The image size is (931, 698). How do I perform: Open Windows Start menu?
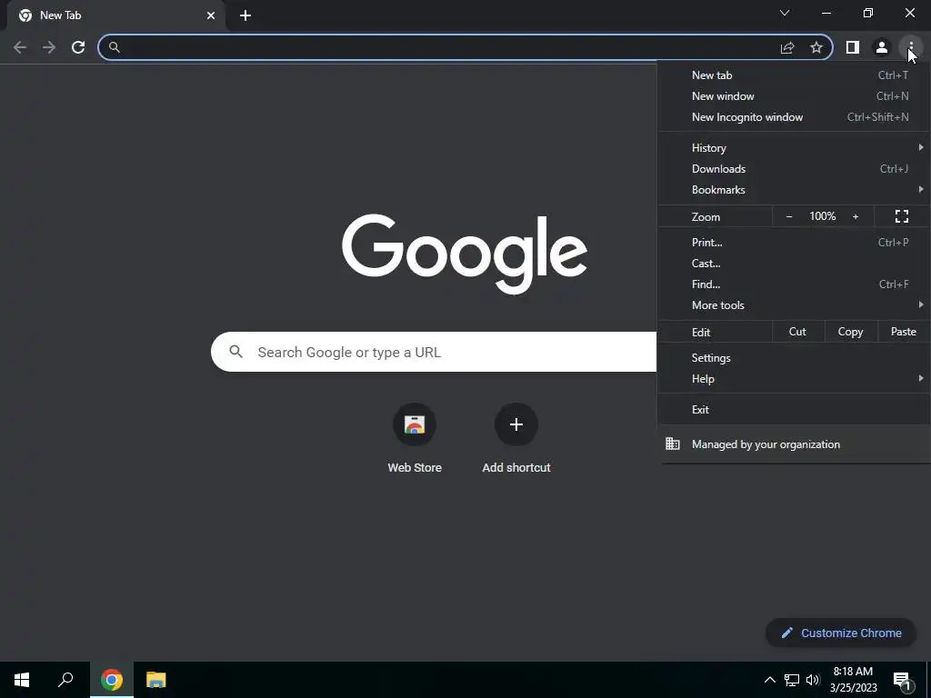(x=22, y=680)
